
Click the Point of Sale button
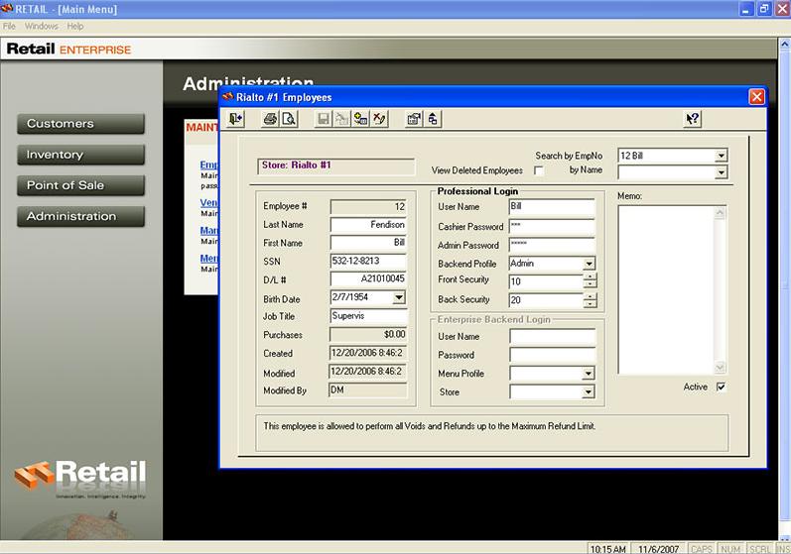pos(80,185)
